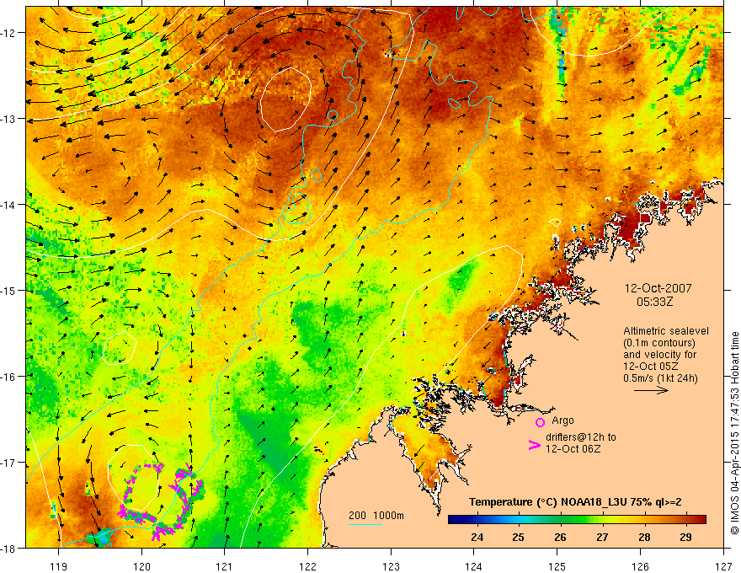Click the 'Altimetric sealevel' caption line

(666, 331)
